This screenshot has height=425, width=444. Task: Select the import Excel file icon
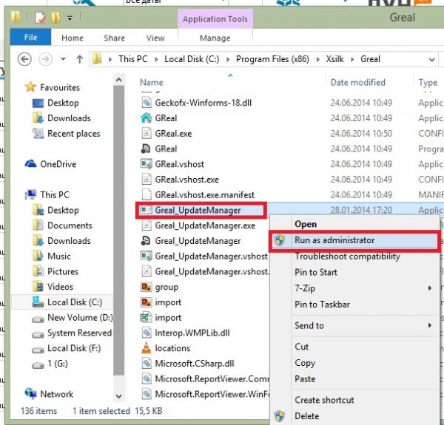(146, 318)
